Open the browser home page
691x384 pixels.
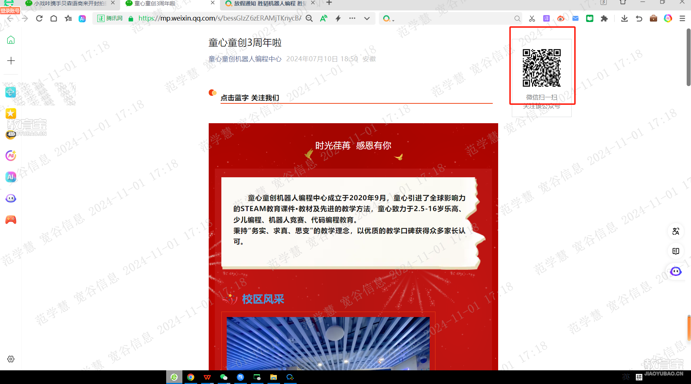54,18
